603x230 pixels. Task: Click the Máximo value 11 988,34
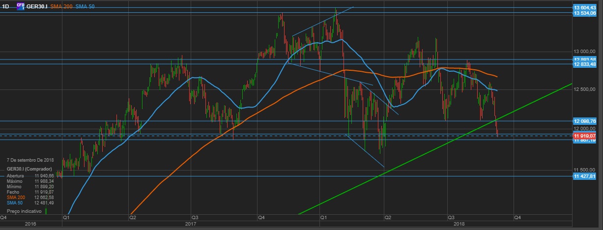point(44,181)
